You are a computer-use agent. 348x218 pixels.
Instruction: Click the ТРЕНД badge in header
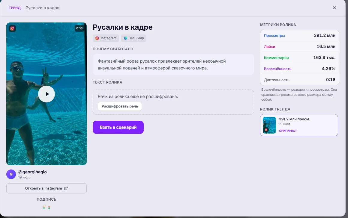(x=15, y=8)
